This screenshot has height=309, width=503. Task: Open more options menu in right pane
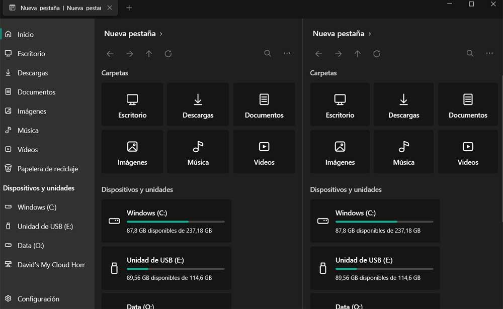489,53
